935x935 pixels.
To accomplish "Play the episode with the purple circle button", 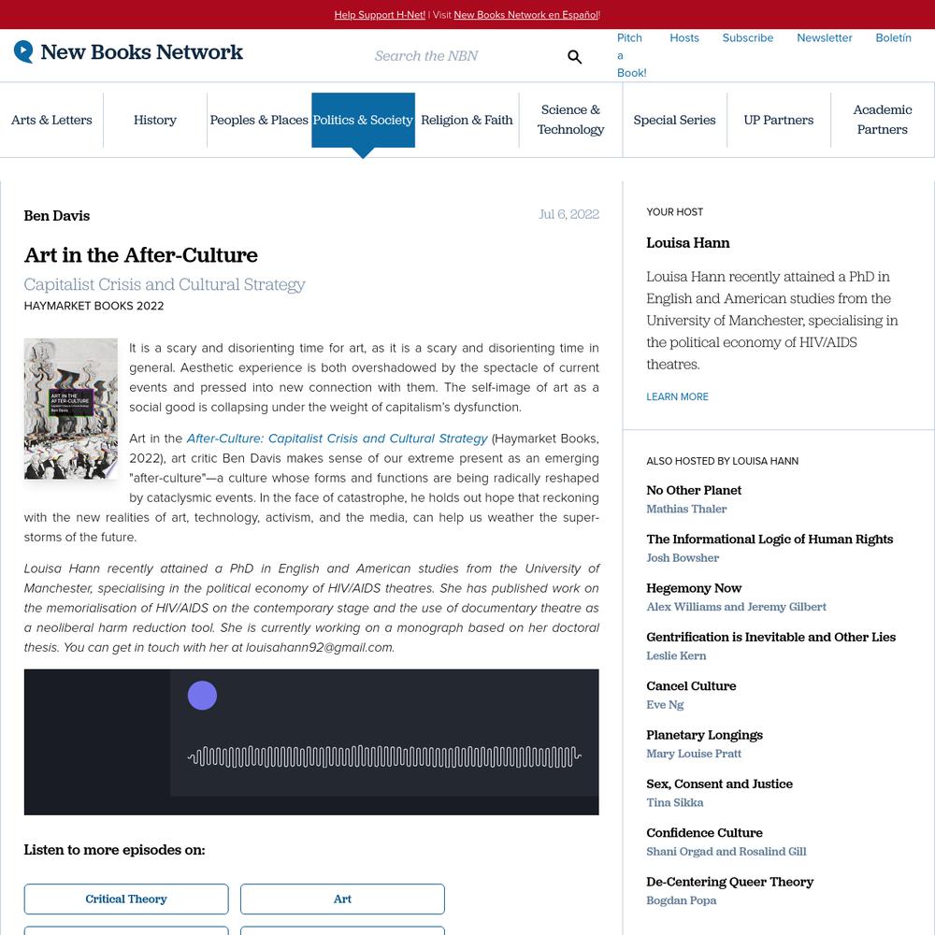I will (202, 696).
